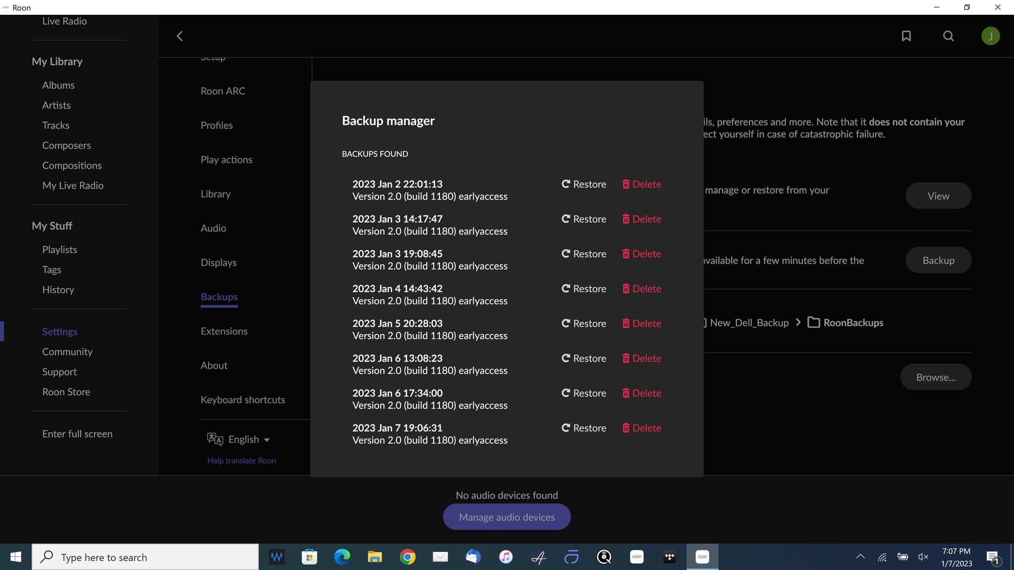1014x570 pixels.
Task: Open Roon's search
Action: [x=947, y=36]
